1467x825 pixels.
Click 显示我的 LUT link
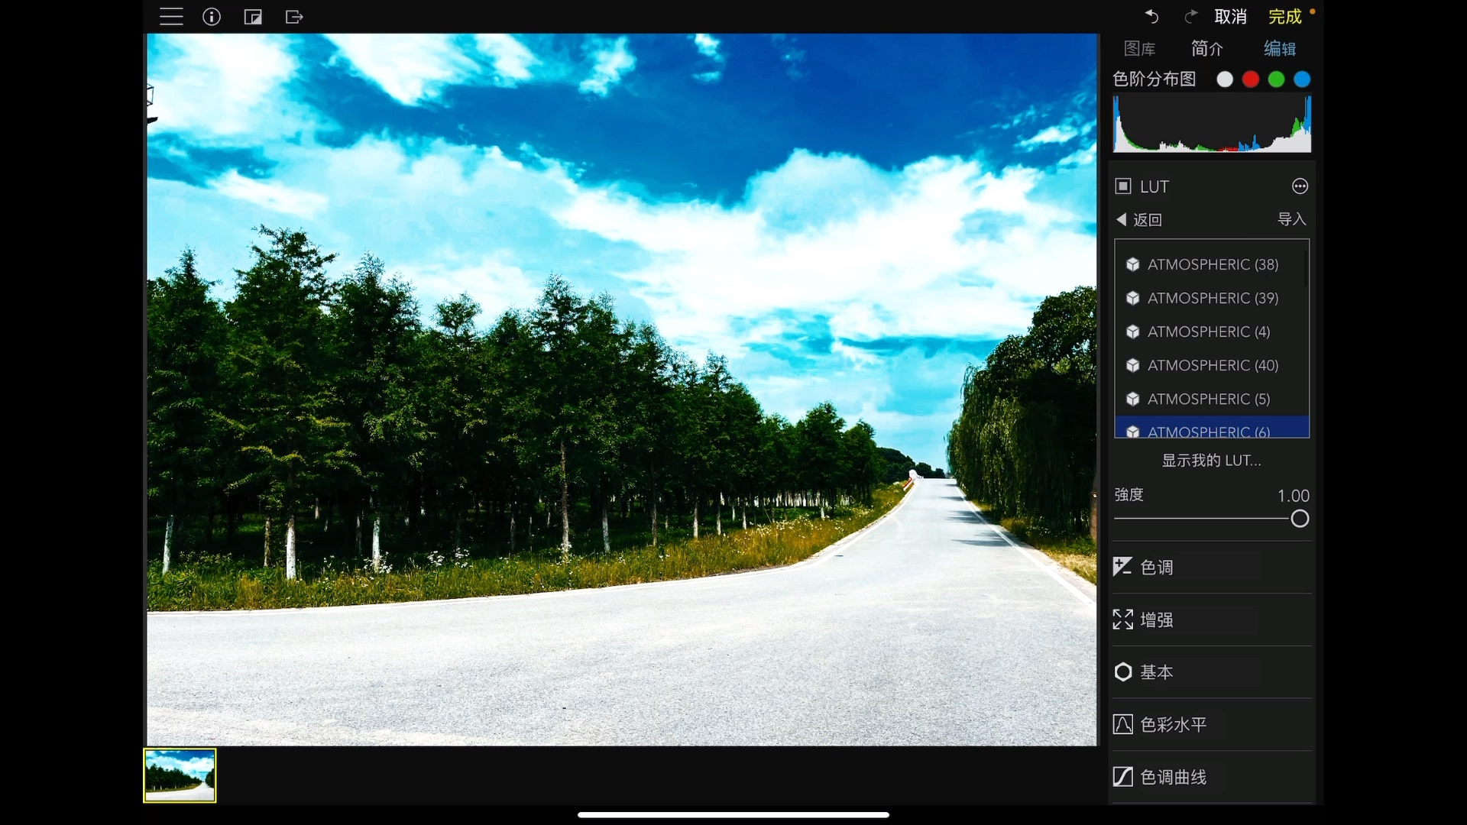[1211, 461]
